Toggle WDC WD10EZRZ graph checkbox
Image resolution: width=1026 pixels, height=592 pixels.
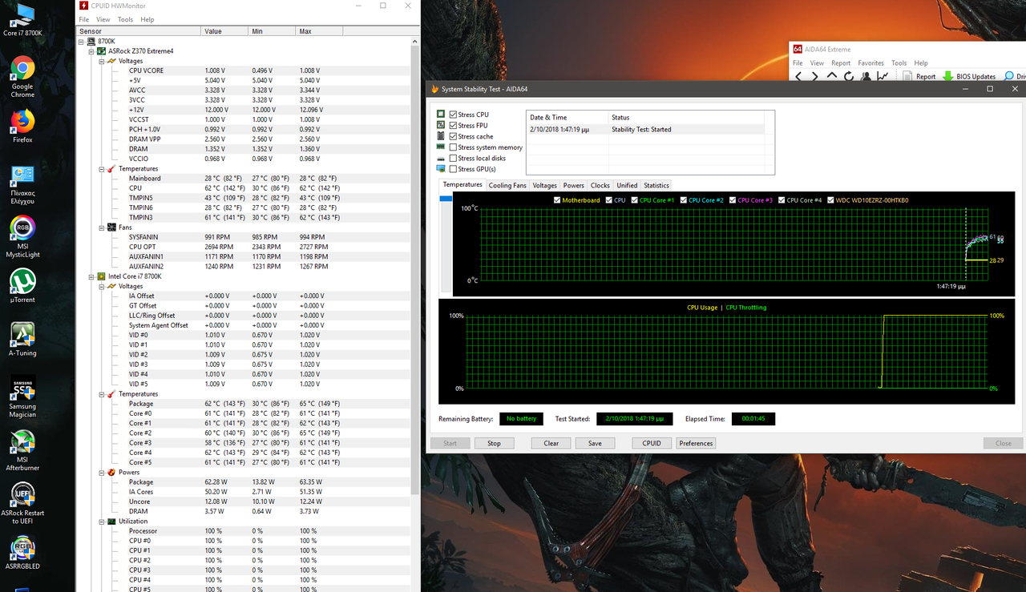coord(831,200)
